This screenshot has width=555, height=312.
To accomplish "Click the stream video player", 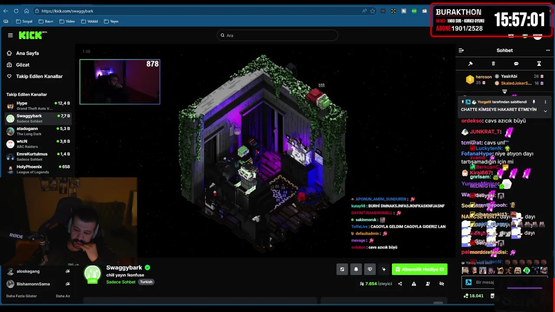I will 264,152.
